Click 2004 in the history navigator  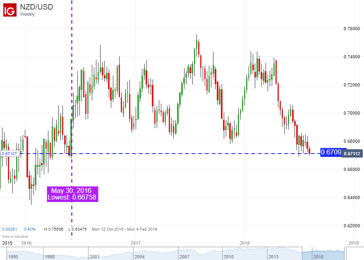click(139, 257)
